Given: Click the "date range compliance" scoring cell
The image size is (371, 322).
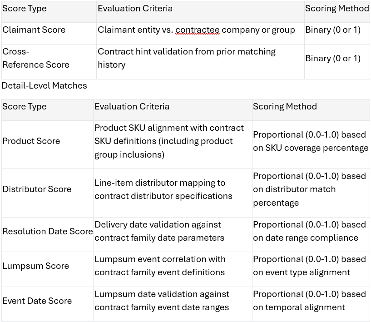Looking at the screenshot, I should [309, 231].
